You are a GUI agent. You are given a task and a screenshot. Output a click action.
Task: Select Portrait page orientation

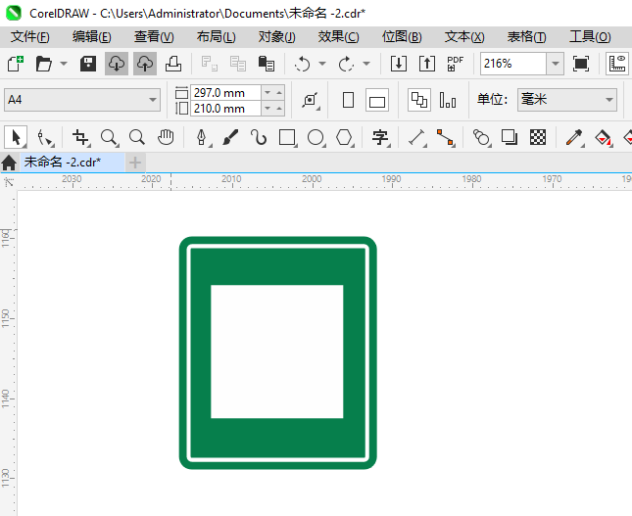(x=348, y=100)
